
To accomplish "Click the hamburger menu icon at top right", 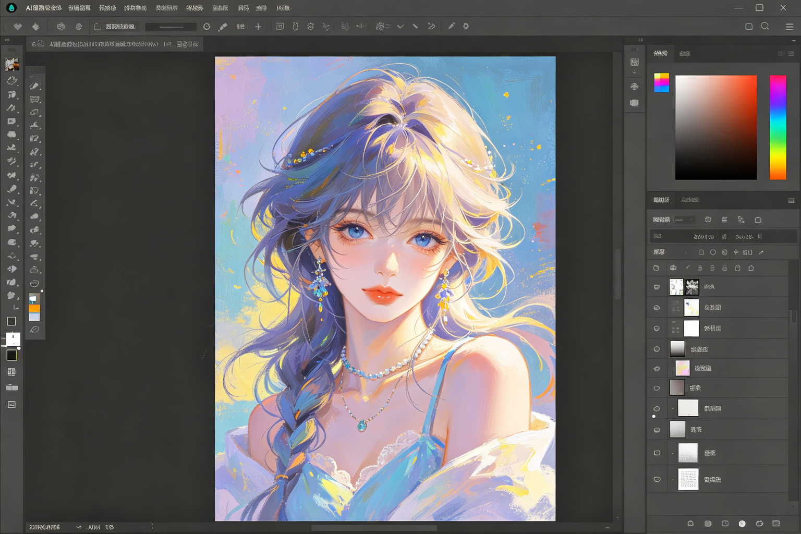I will (x=790, y=26).
